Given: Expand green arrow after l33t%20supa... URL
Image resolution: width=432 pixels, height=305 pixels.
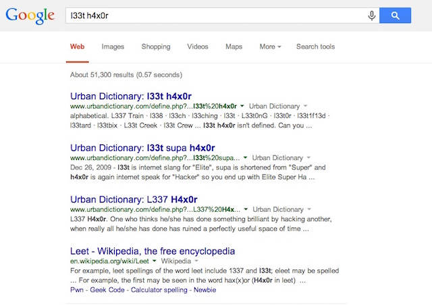Looking at the screenshot, I should click(245, 158).
